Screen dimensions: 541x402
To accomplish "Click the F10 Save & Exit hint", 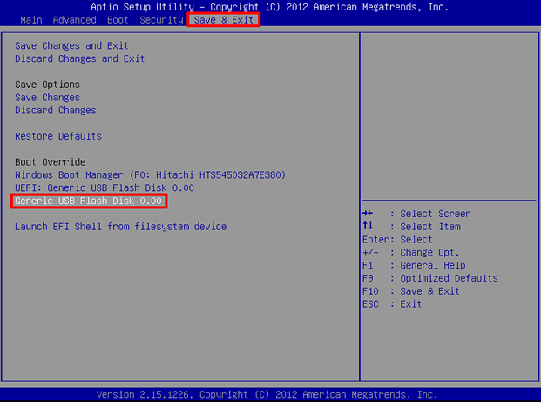I will coord(411,291).
